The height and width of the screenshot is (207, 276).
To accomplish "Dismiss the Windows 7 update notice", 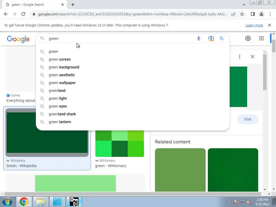I will tap(269, 25).
